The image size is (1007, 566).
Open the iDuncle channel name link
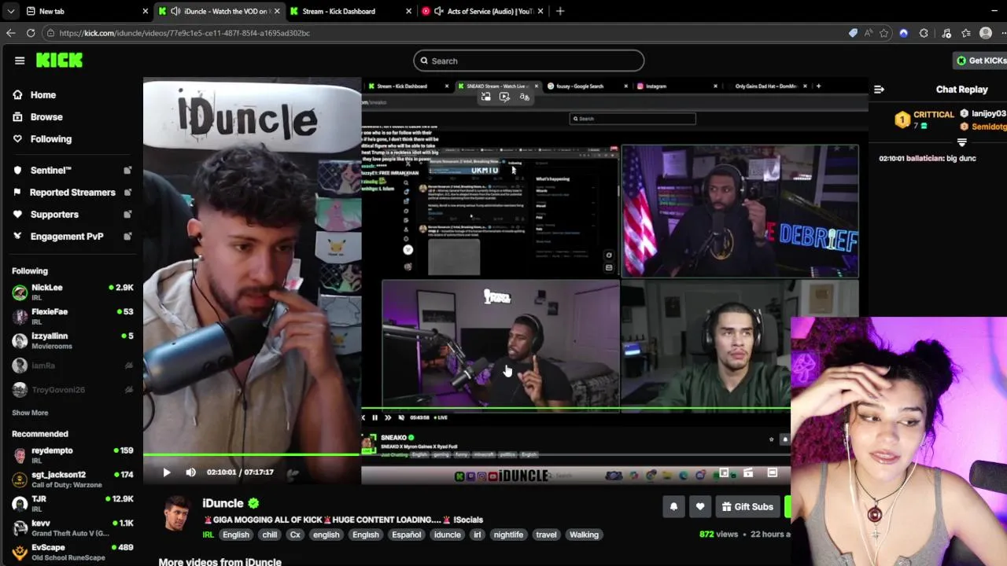223,503
